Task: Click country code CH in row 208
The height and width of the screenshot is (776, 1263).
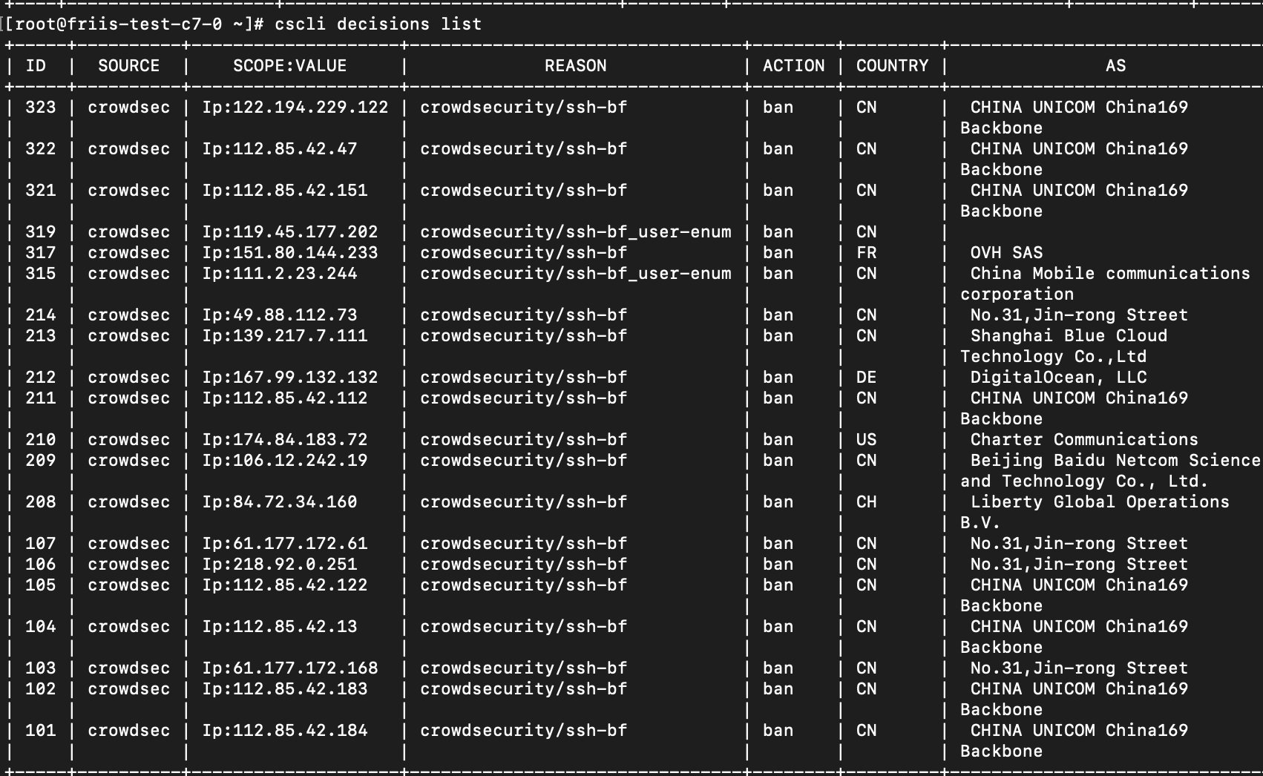Action: point(866,502)
